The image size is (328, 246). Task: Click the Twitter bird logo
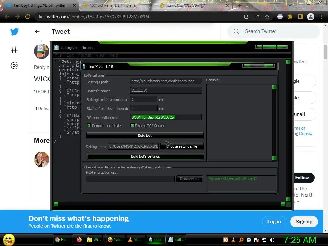(x=14, y=32)
